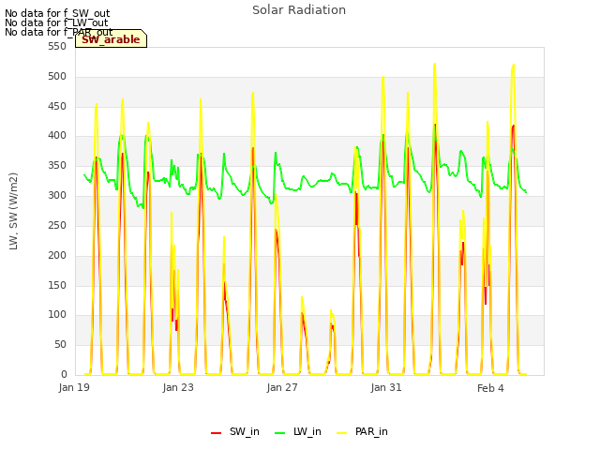Click the 'No data for f_LW_out' message
Image resolution: width=600 pixels, height=450 pixels.
(x=56, y=22)
